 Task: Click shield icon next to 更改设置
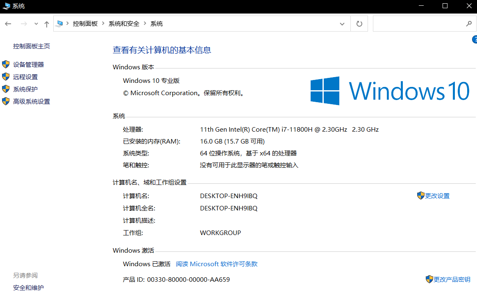point(421,196)
